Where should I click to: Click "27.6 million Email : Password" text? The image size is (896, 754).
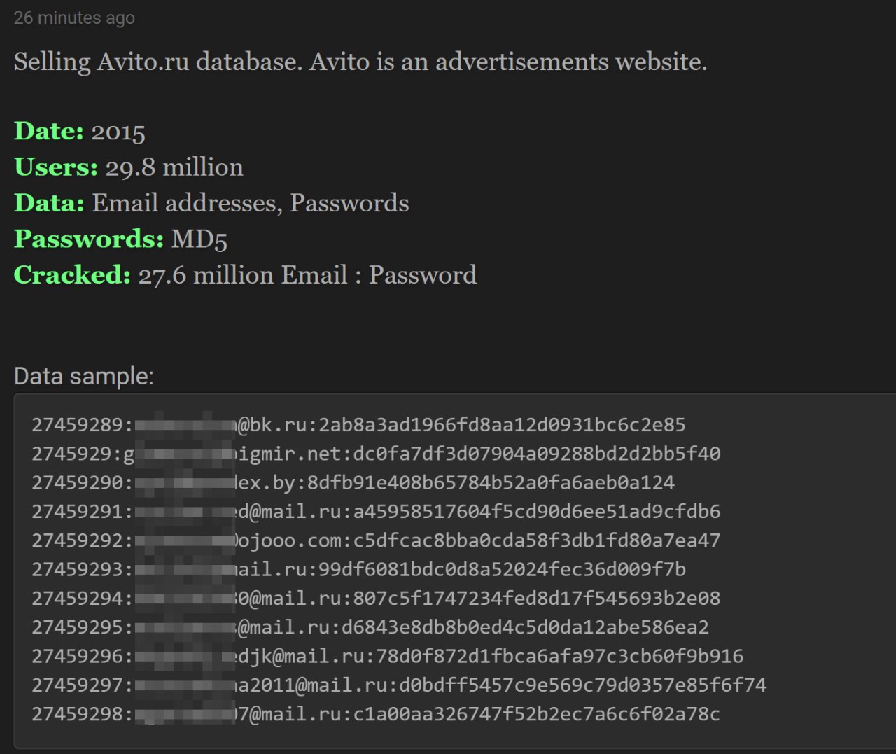pos(307,274)
